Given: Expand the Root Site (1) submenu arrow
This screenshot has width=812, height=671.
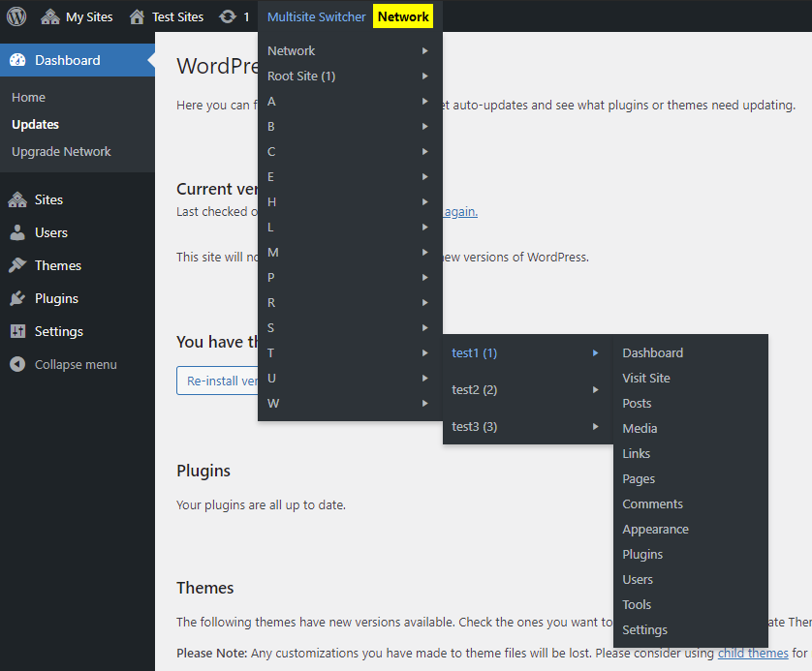Looking at the screenshot, I should 424,76.
